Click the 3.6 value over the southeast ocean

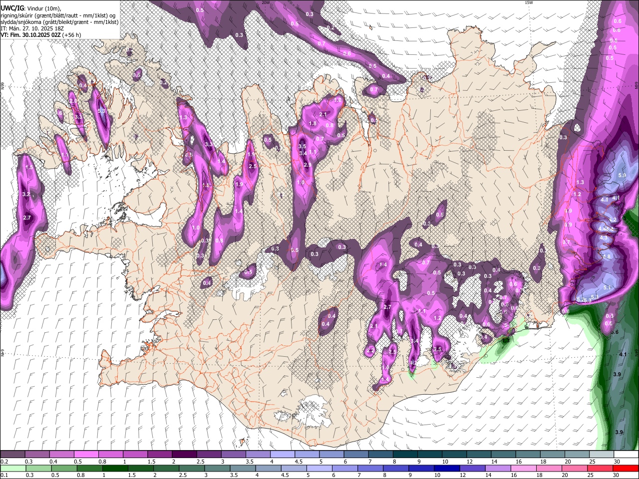[615, 332]
